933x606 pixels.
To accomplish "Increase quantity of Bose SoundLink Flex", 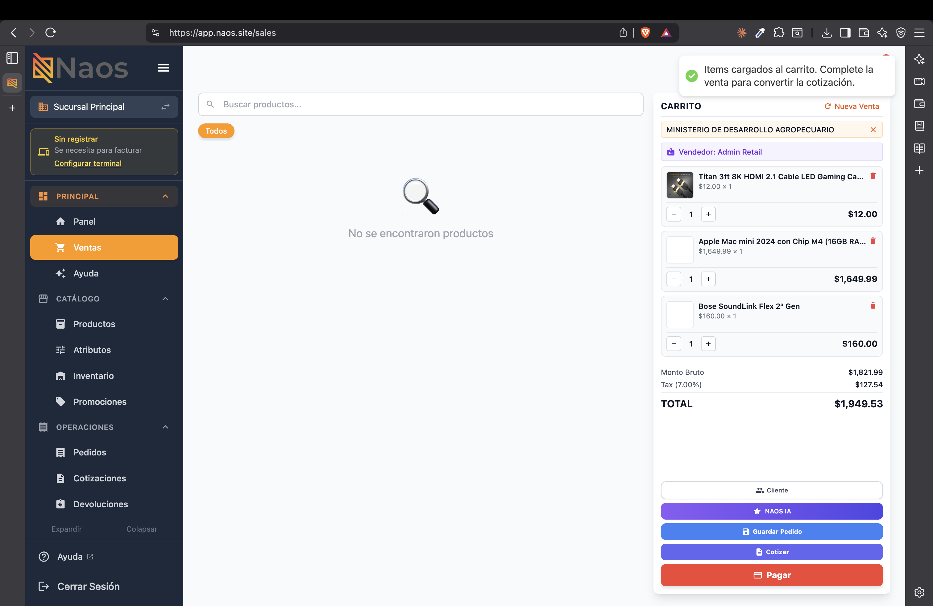I will pos(708,344).
